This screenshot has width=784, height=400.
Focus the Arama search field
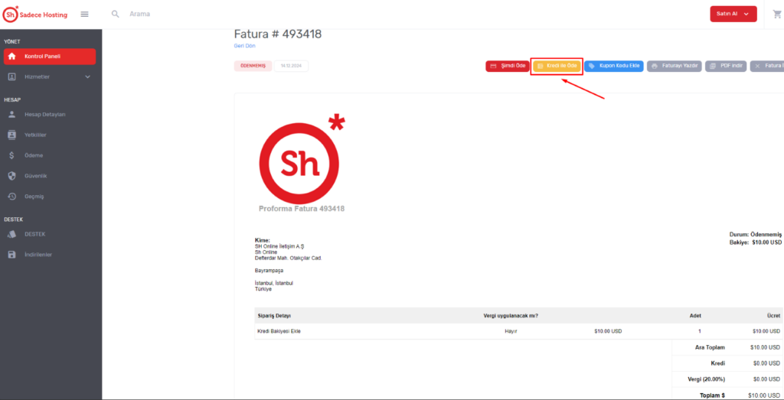tap(139, 14)
